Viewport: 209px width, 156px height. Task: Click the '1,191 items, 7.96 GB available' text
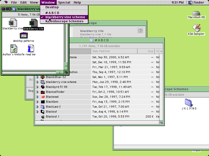pos(100,46)
